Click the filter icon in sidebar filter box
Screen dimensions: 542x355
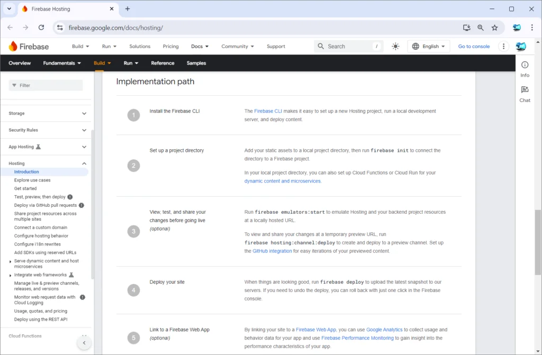(x=14, y=85)
